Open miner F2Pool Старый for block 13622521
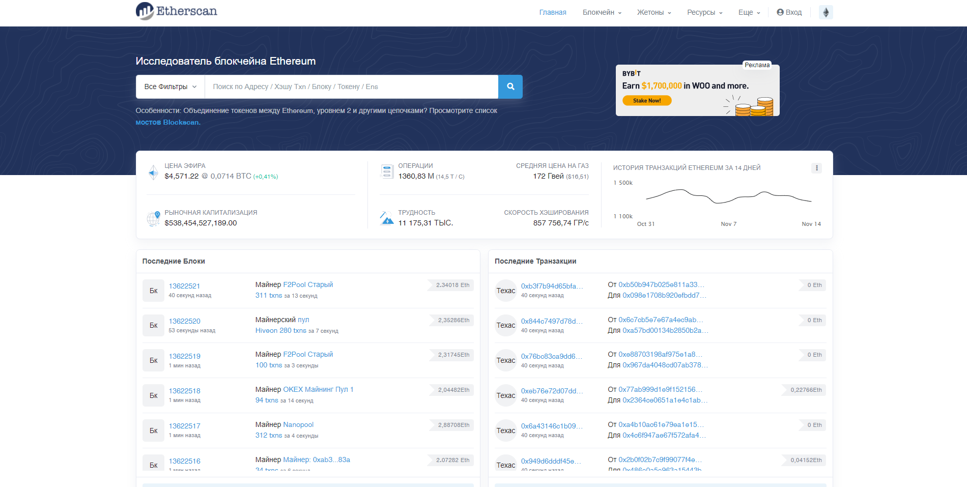The image size is (967, 487). pyautogui.click(x=308, y=284)
